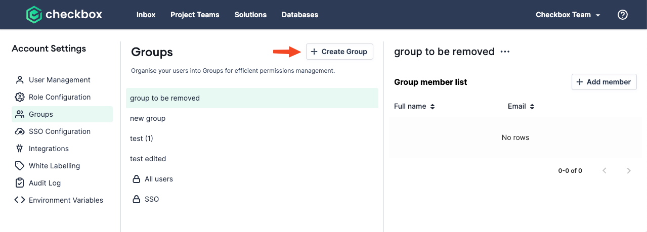This screenshot has height=232, width=647.
Task: Open Databases in top navigation
Action: tap(300, 15)
